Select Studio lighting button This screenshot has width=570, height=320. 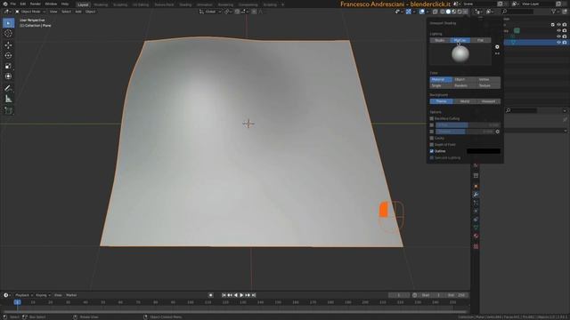(x=440, y=40)
